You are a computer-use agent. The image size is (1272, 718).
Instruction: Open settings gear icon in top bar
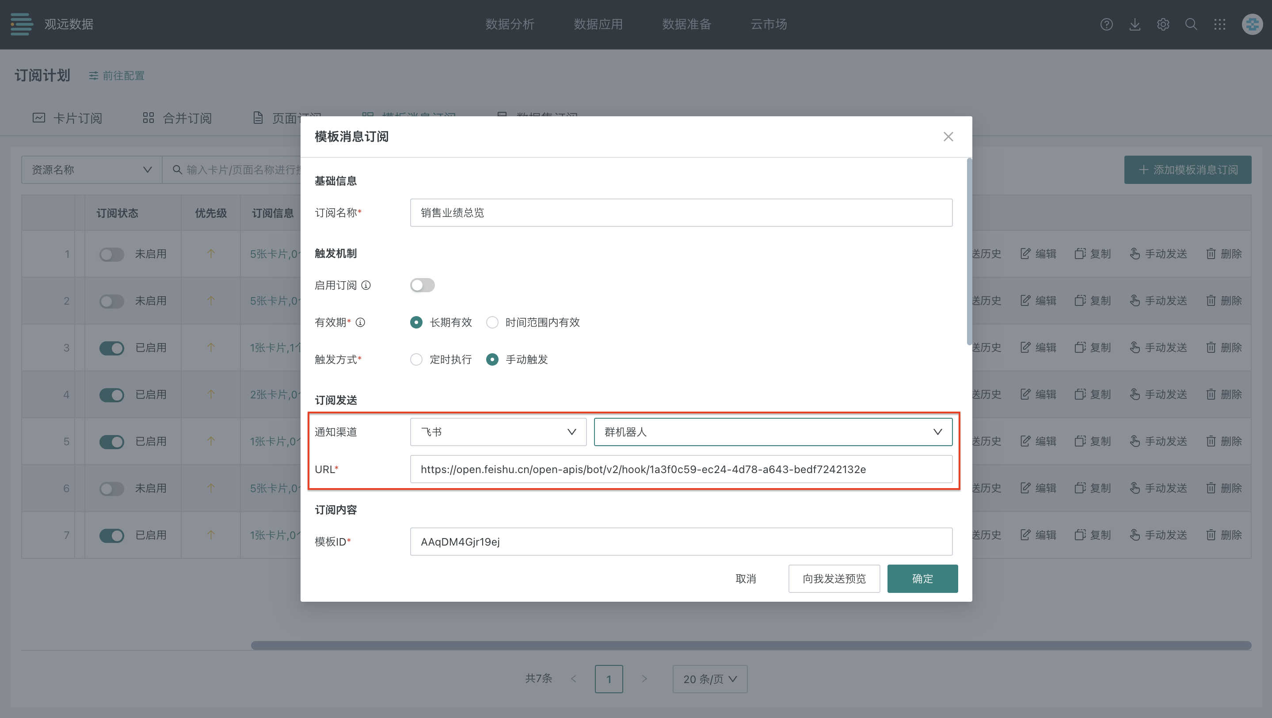(x=1163, y=24)
